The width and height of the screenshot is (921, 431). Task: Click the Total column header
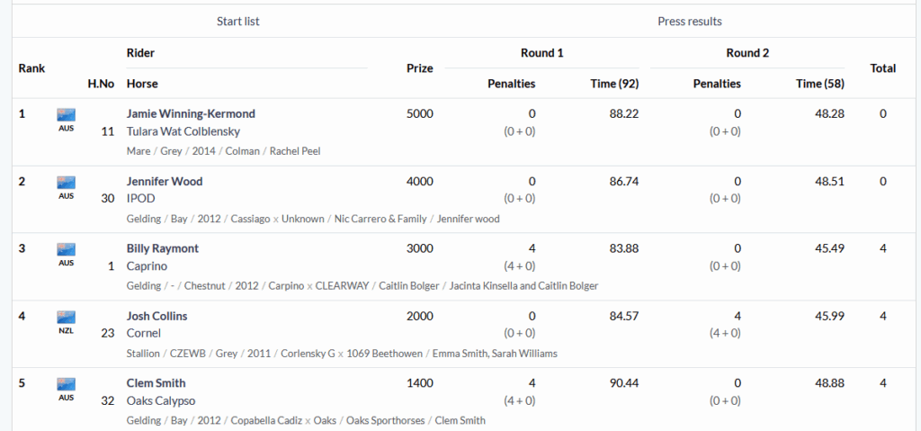click(x=882, y=68)
